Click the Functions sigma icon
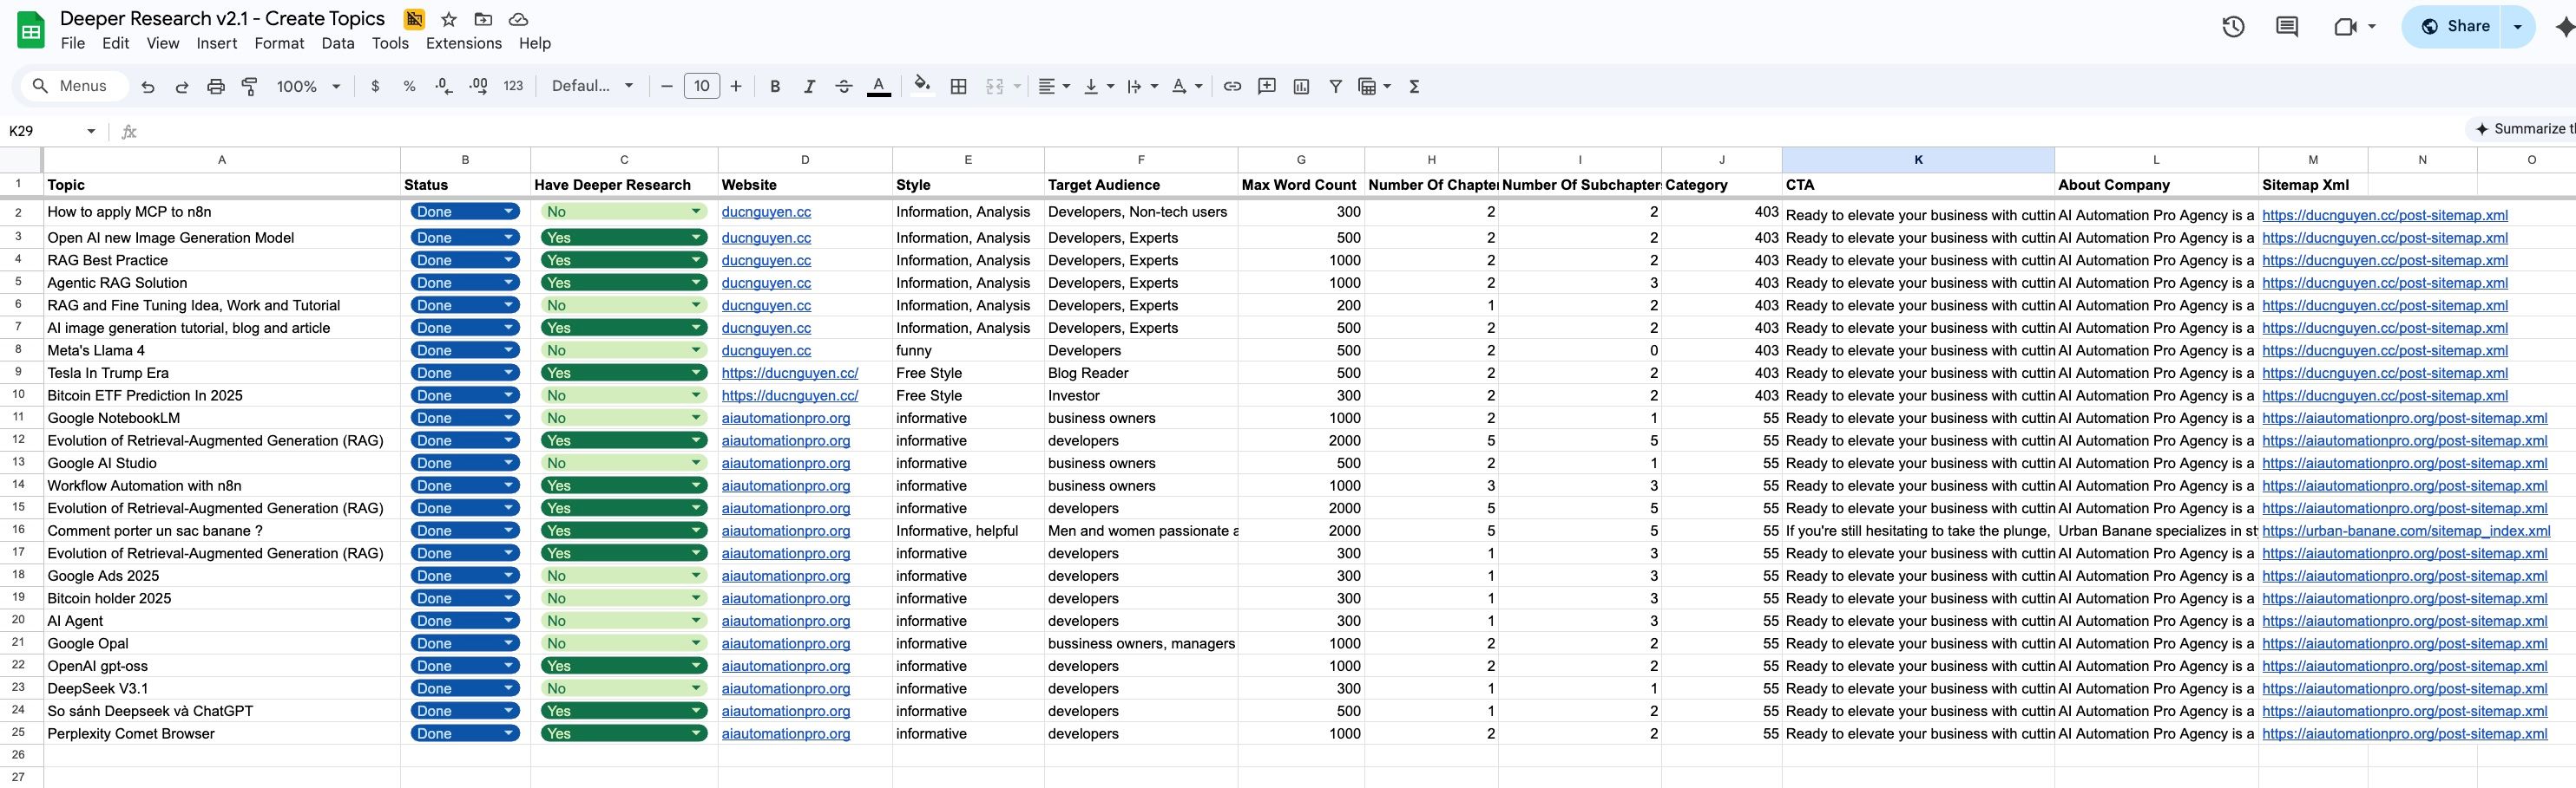Screen dimensions: 2576x788 coord(1414,87)
